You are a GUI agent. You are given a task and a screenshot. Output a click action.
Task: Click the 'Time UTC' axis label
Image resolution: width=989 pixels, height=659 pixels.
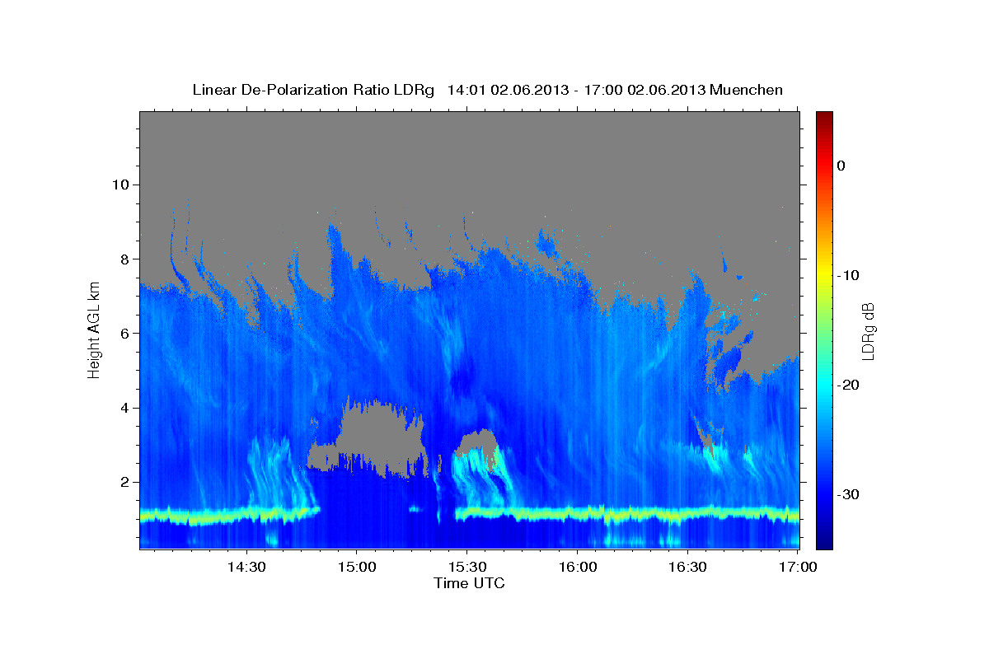(x=469, y=583)
